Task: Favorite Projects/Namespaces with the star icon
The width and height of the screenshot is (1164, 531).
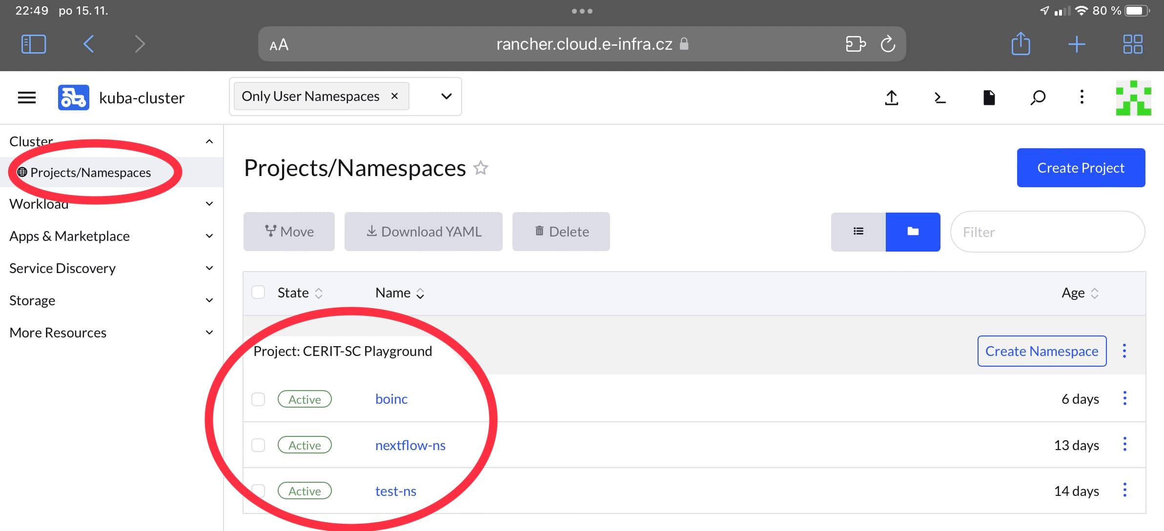Action: tap(481, 168)
